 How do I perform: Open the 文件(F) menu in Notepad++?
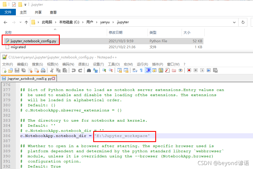(8, 64)
